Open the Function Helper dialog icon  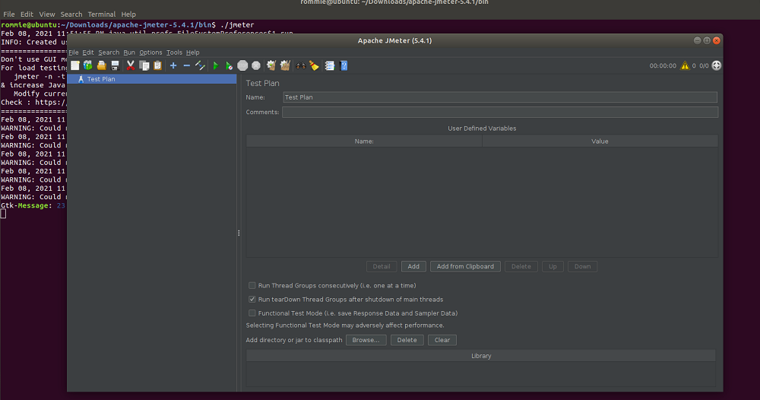click(x=330, y=65)
